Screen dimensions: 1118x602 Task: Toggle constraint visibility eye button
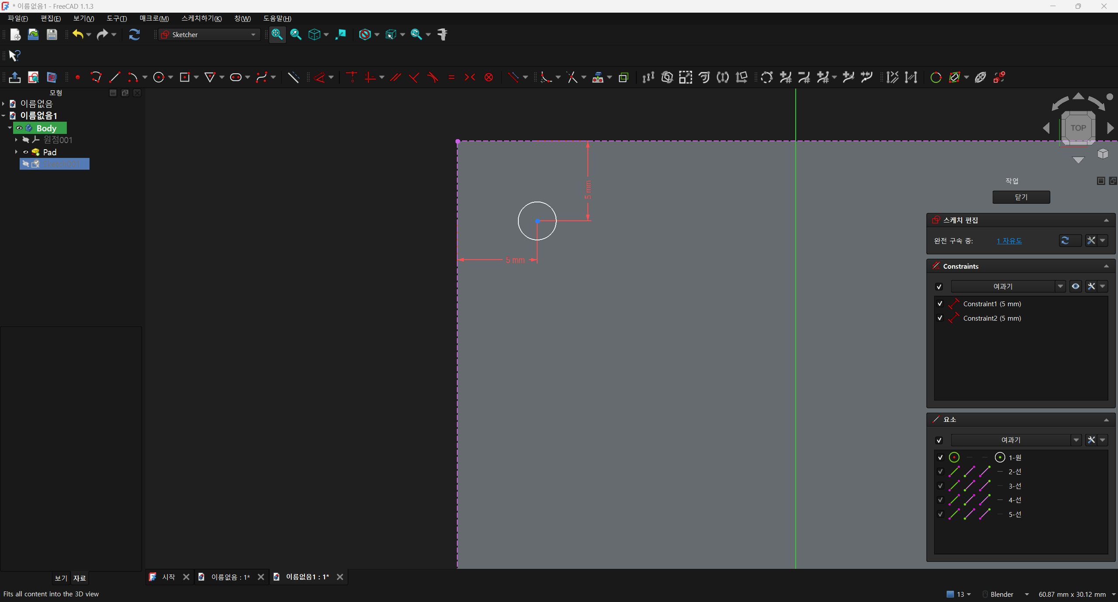click(1075, 287)
